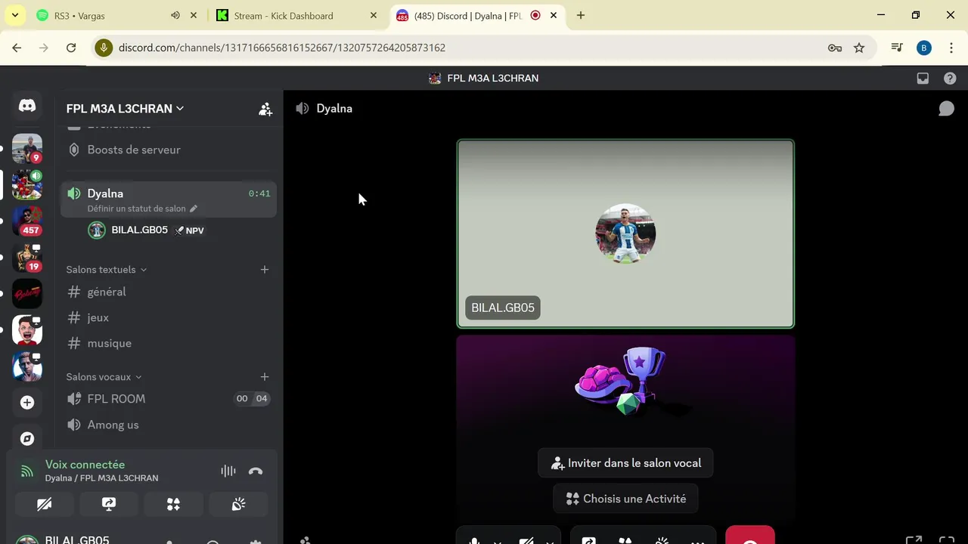The image size is (968, 544).
Task: Click BILAL.GB05 in voice member list
Action: pyautogui.click(x=139, y=230)
